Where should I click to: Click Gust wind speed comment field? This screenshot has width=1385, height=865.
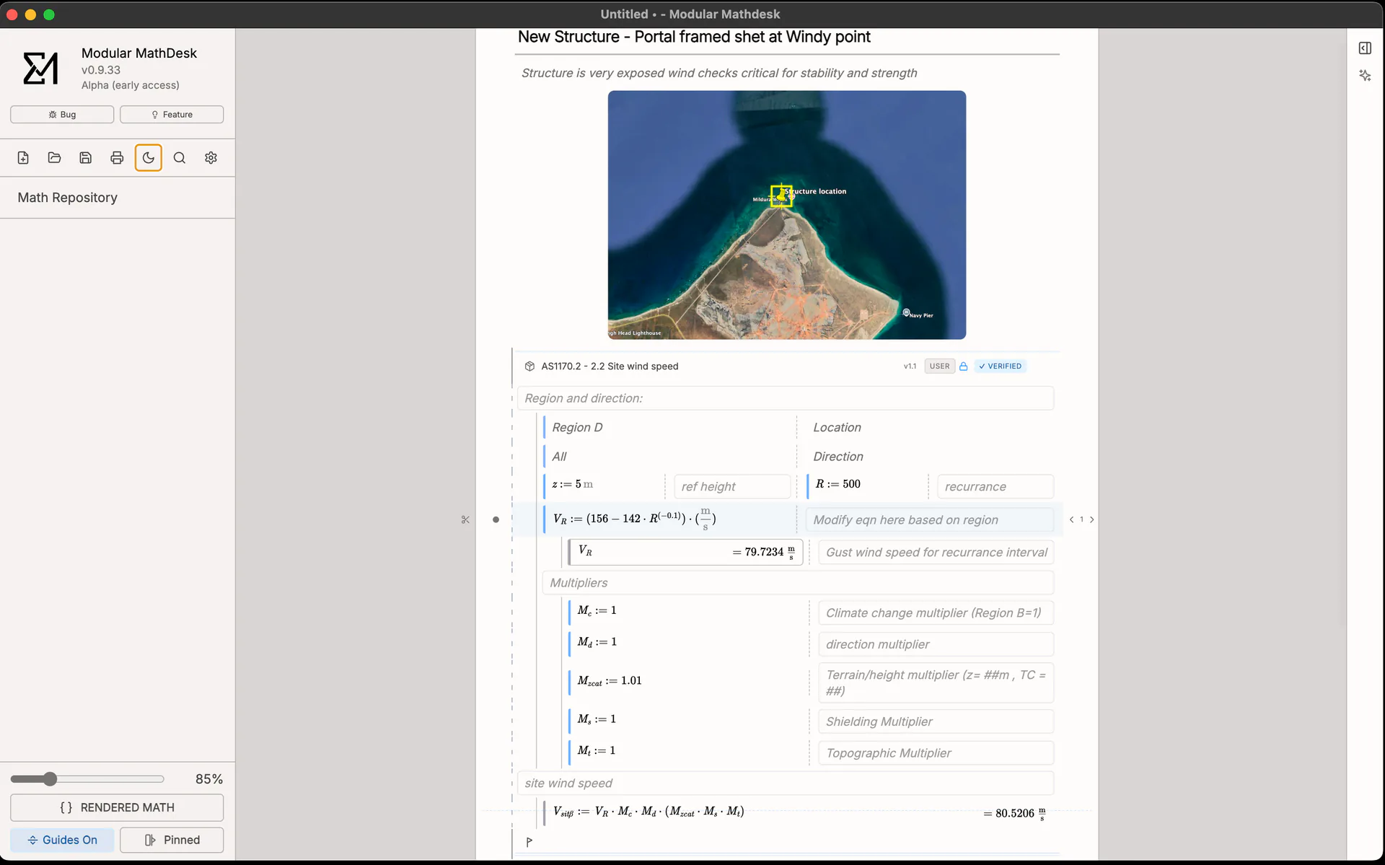tap(936, 553)
